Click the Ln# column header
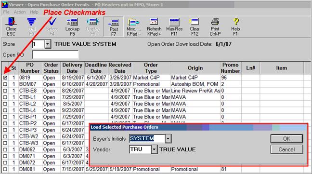Viewport: 312px width, 174px height. coord(250,68)
